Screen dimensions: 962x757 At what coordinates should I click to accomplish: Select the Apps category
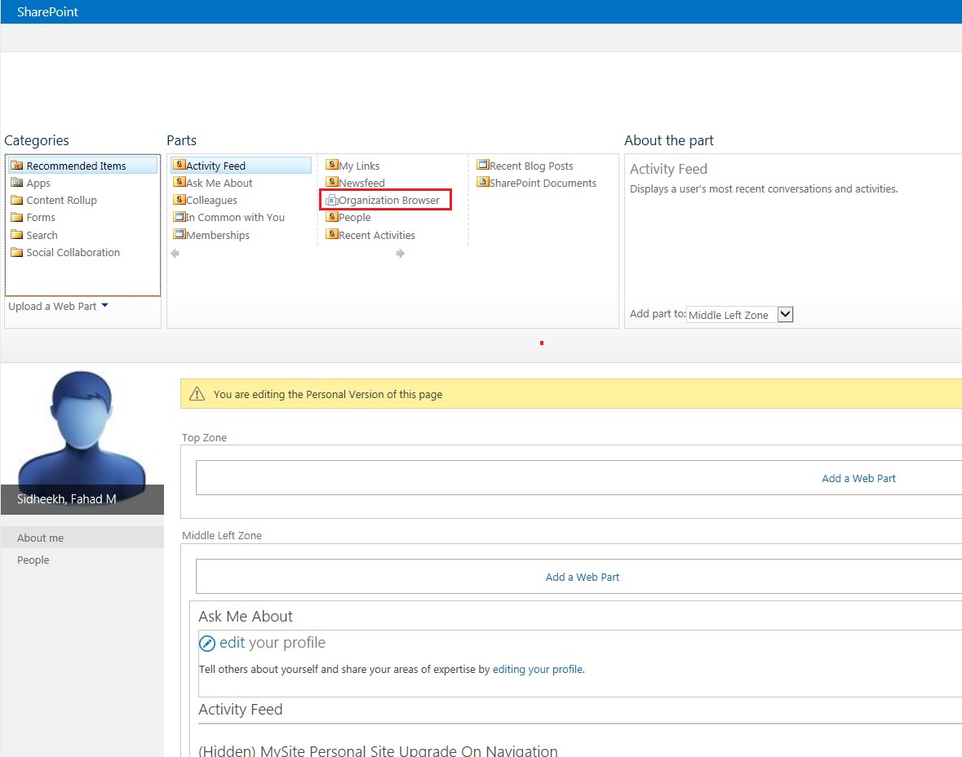coord(38,183)
